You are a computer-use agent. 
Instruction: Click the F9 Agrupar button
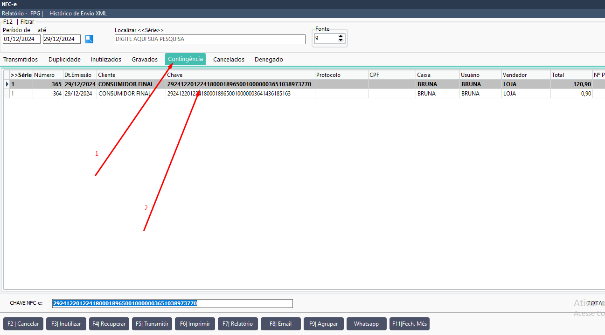[x=324, y=324]
